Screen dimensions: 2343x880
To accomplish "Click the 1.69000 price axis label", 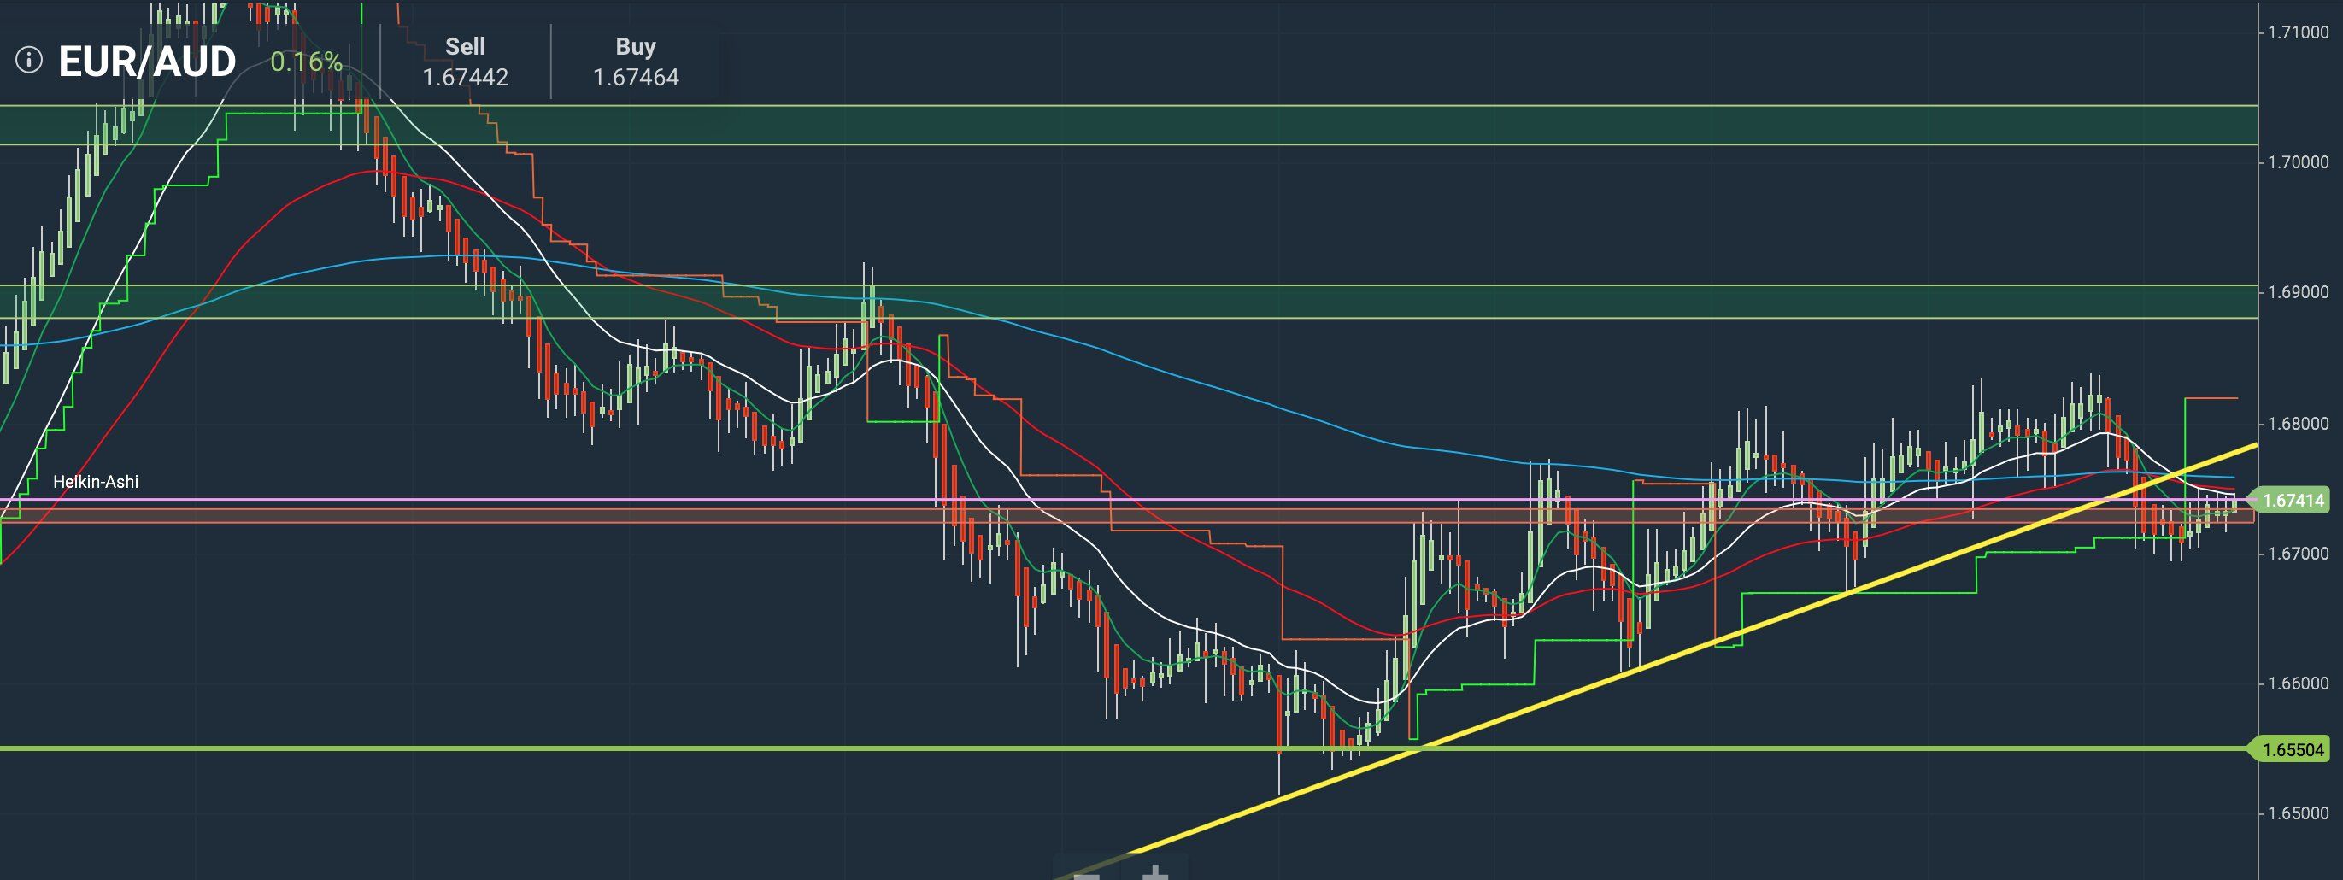I will pos(2299,293).
